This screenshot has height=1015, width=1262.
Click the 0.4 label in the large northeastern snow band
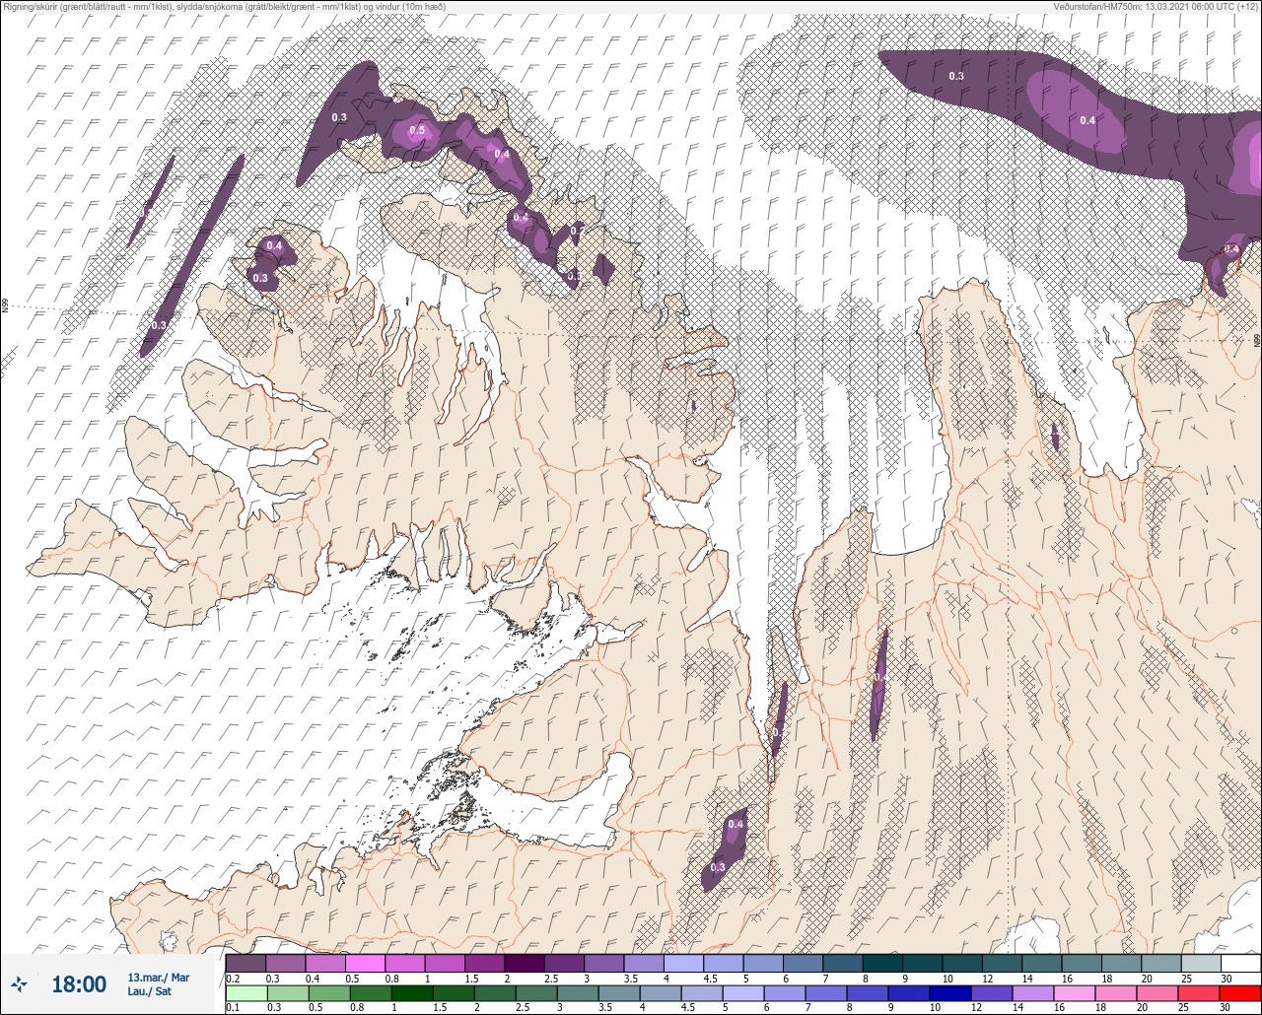point(1087,120)
